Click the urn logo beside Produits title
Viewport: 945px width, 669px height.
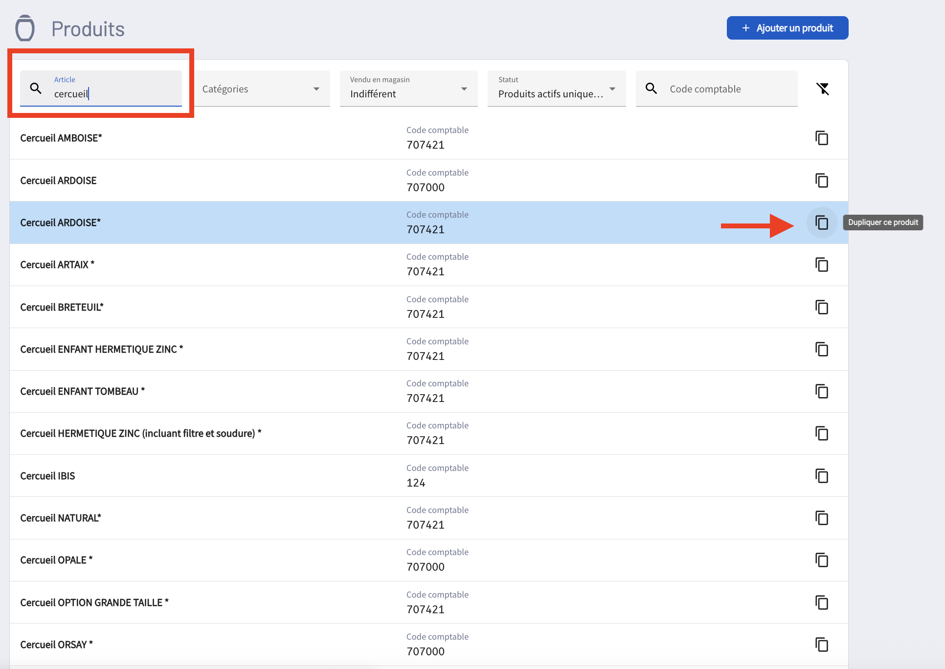click(25, 28)
